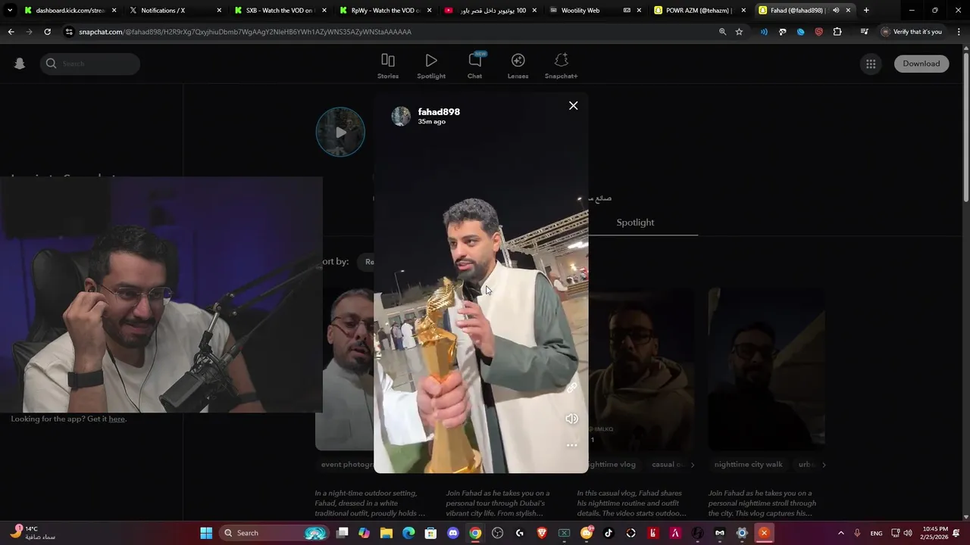Select the 'nighttime vlog' tag
This screenshot has height=545, width=970.
612,464
